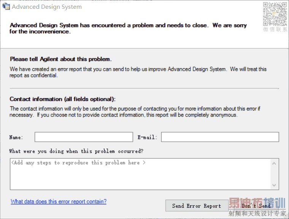
Task: Click the "What were you doing" question label
Action: tap(76, 151)
